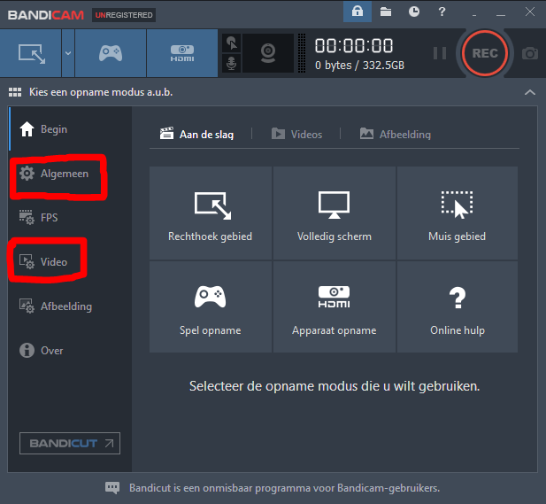
Task: Minimize Bandicam to the system tray
Action: 474,15
